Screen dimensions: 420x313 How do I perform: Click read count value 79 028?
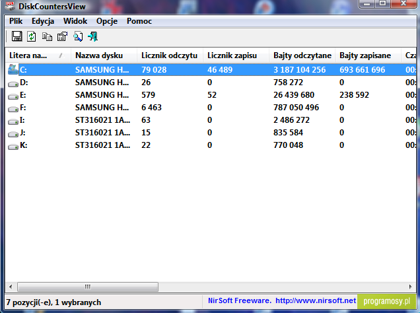point(154,70)
